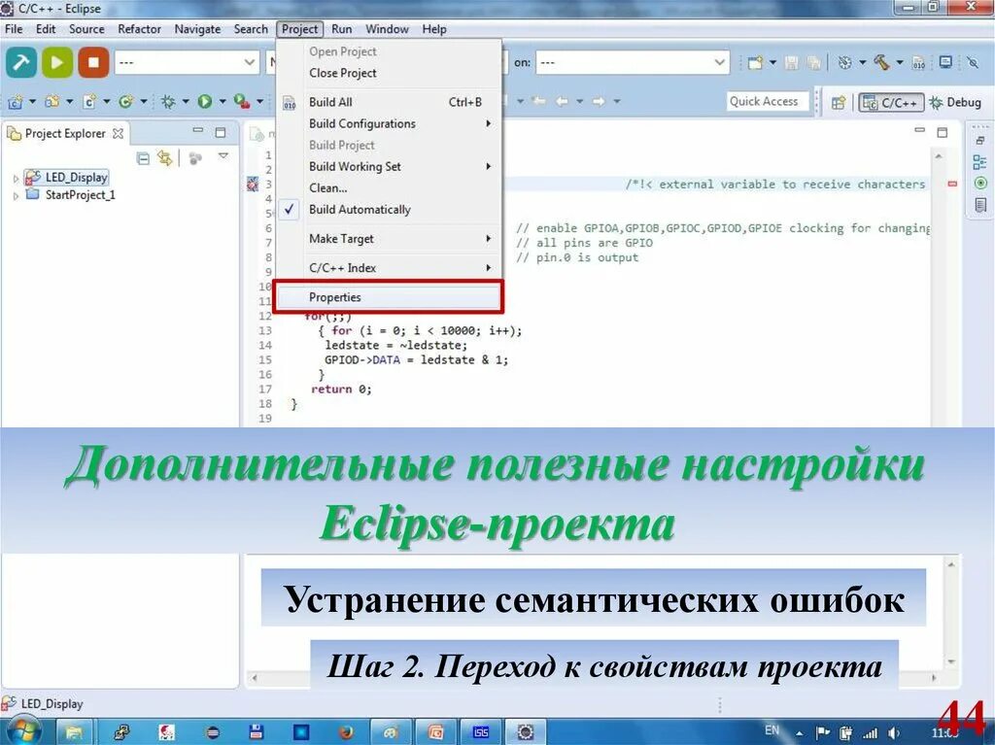The image size is (995, 745).
Task: Toggle Link with Editor in Project Explorer
Action: pos(165,158)
